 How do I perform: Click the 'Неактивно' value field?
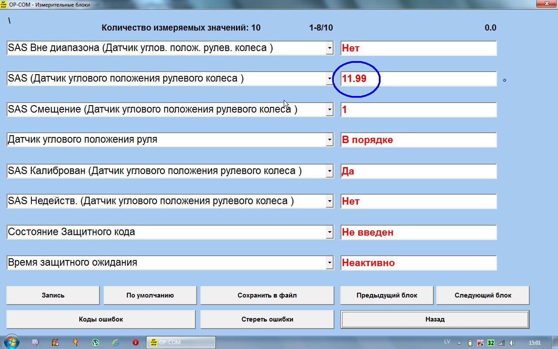pyautogui.click(x=418, y=263)
